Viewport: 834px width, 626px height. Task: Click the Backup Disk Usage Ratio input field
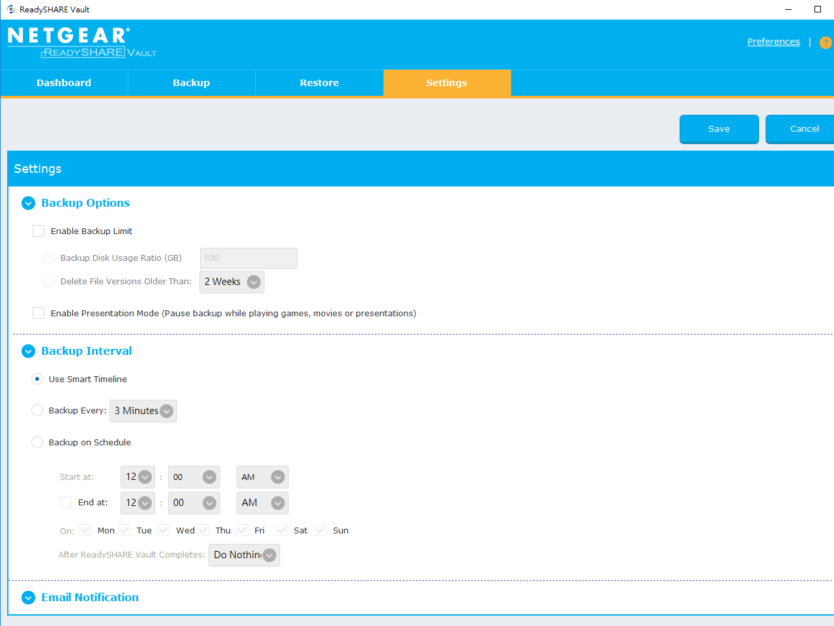[x=248, y=258]
